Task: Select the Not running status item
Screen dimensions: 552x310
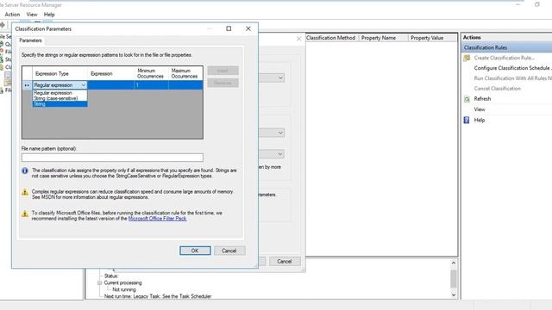Action: point(124,289)
